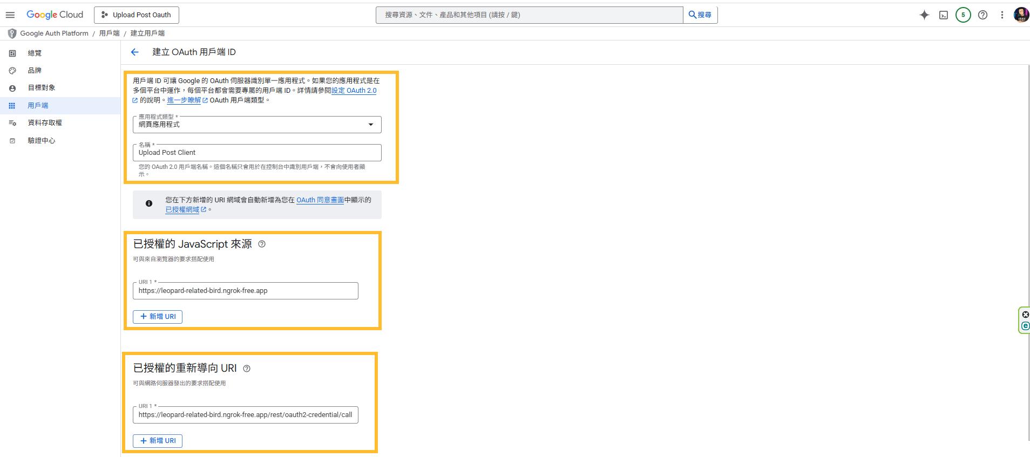This screenshot has width=1030, height=457.
Task: Click help icon beside 已授權的 JavaScript 來源
Action: (262, 244)
